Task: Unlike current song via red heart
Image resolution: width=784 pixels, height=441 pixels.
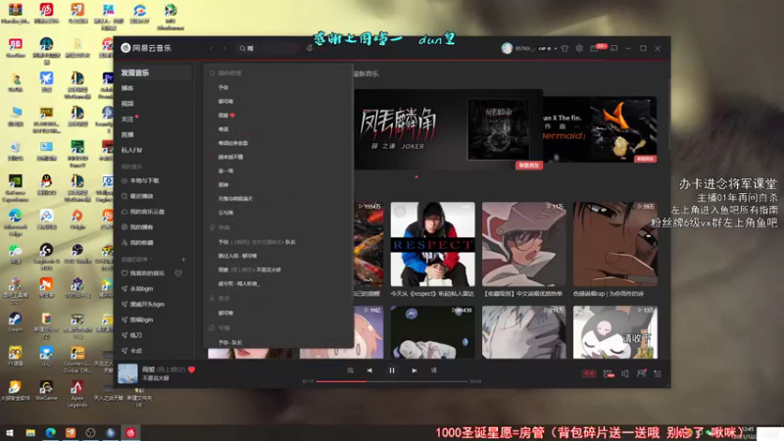Action: (191, 369)
